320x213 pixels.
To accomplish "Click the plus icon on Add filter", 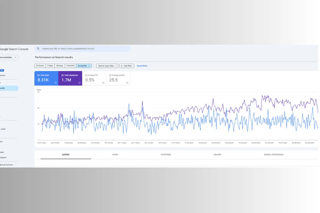I will pyautogui.click(x=122, y=66).
